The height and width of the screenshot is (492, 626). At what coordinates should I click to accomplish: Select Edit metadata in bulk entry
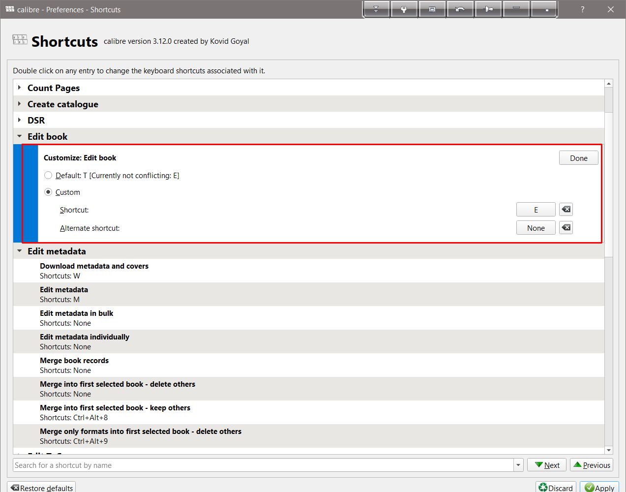(309, 318)
